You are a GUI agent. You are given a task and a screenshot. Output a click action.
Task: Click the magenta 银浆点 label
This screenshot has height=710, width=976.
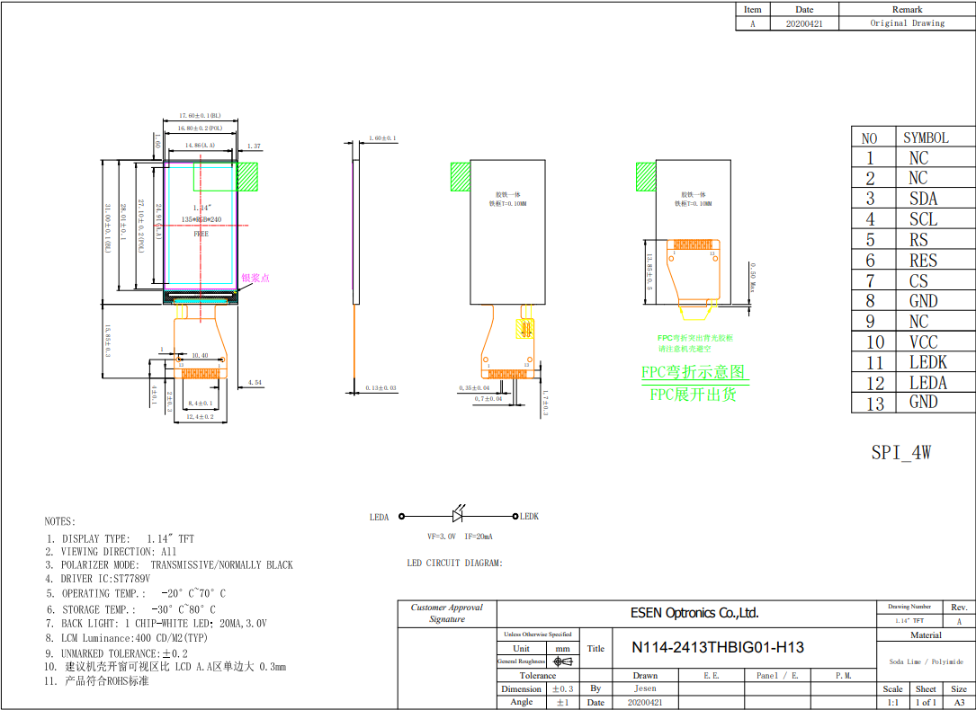click(255, 279)
